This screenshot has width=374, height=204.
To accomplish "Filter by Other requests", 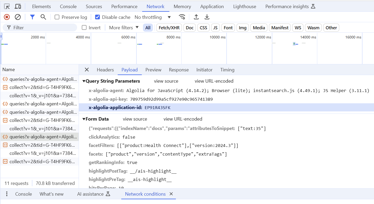I will click(331, 28).
